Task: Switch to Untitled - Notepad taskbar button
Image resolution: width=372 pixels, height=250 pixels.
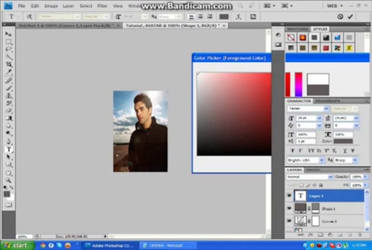Action: [168, 245]
